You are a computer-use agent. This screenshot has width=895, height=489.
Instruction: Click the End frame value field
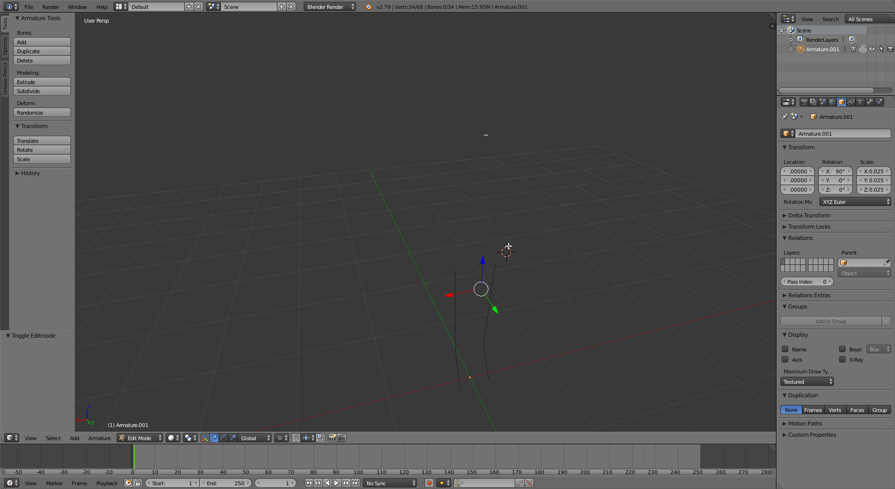point(226,483)
